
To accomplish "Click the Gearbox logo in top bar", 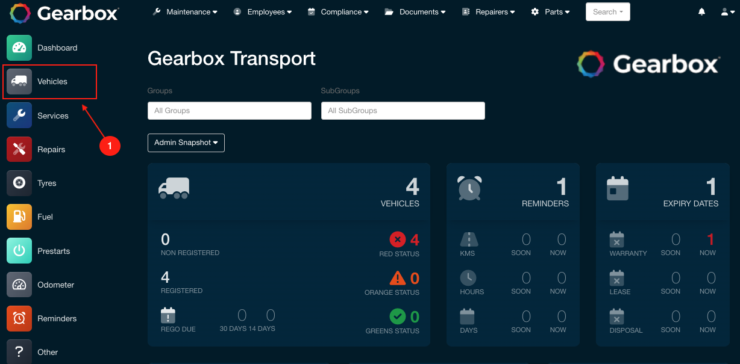I will click(x=64, y=13).
